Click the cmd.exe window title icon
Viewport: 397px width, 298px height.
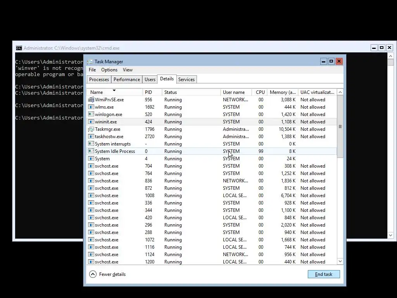point(19,48)
